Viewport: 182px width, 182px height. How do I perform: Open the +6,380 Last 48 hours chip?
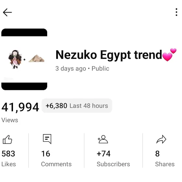point(77,106)
